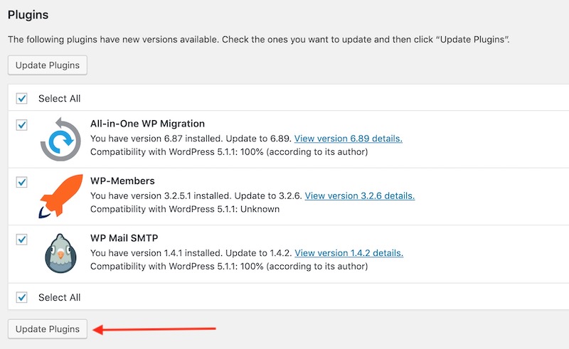The image size is (569, 349).
Task: Uncheck the WP Mail SMTP checkbox
Action: tap(22, 239)
